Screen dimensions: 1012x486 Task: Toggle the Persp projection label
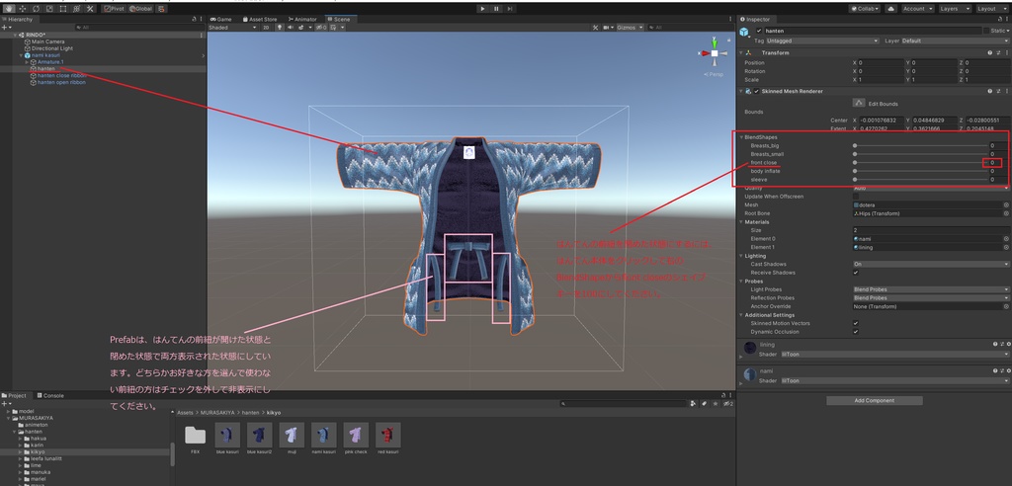point(714,75)
